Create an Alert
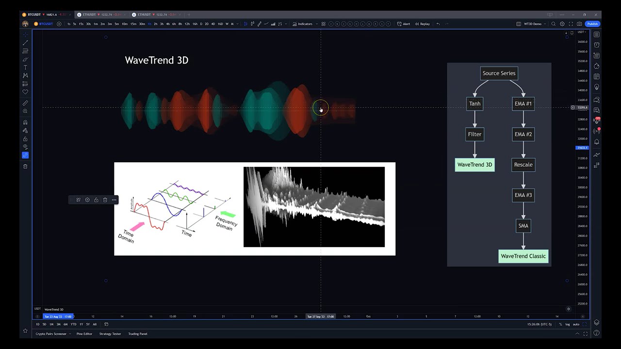The height and width of the screenshot is (349, 621). click(404, 24)
